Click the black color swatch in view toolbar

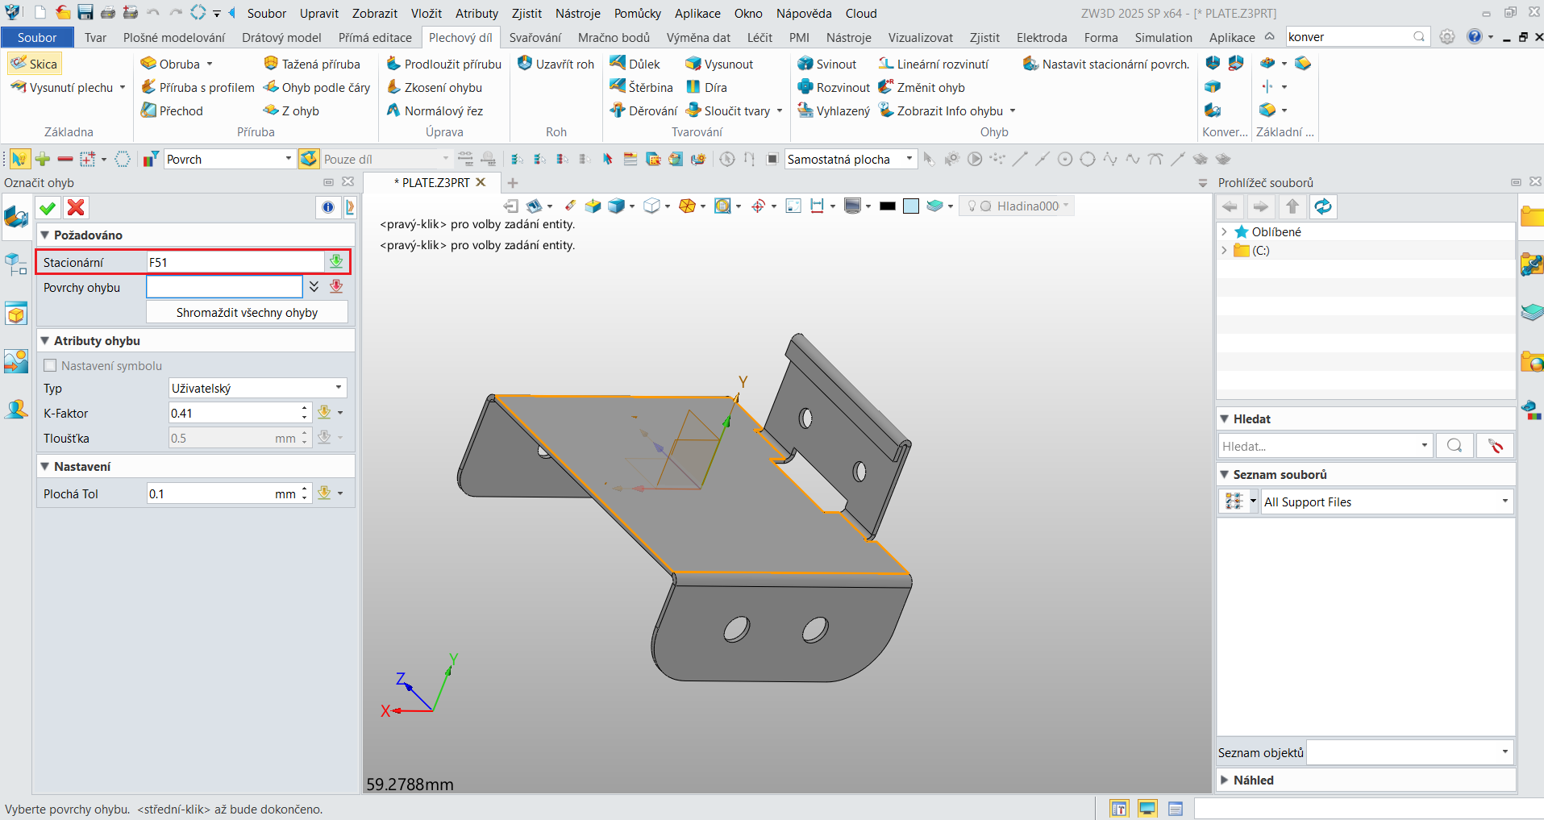point(888,206)
